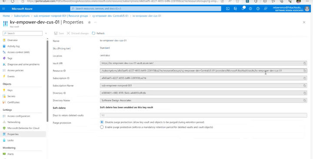Close the Properties blade
This screenshot has height=159, width=313.
coord(304,22)
